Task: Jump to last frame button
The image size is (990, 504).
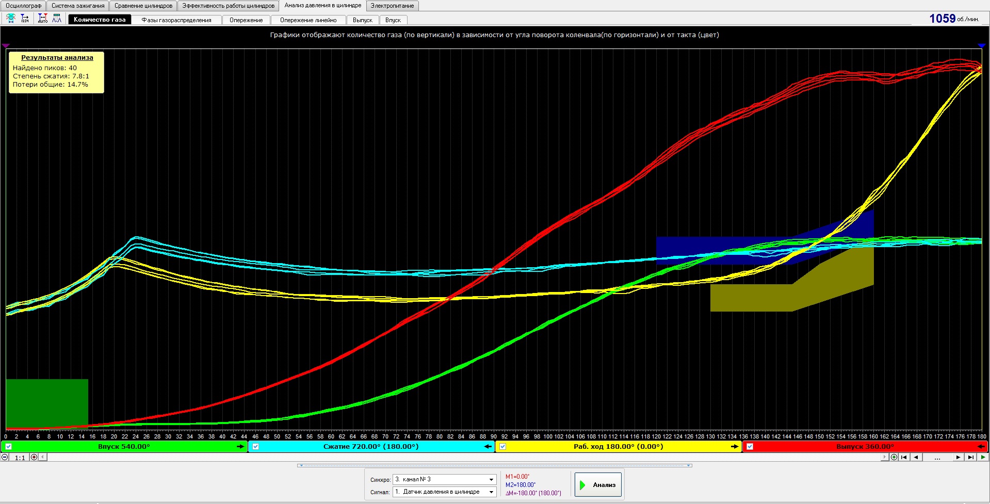Action: pyautogui.click(x=970, y=457)
